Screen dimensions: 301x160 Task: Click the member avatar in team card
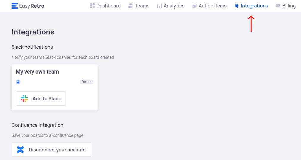[18, 82]
